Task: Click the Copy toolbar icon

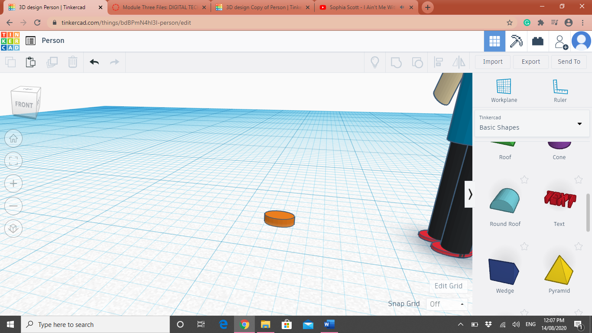Action: pyautogui.click(x=10, y=62)
